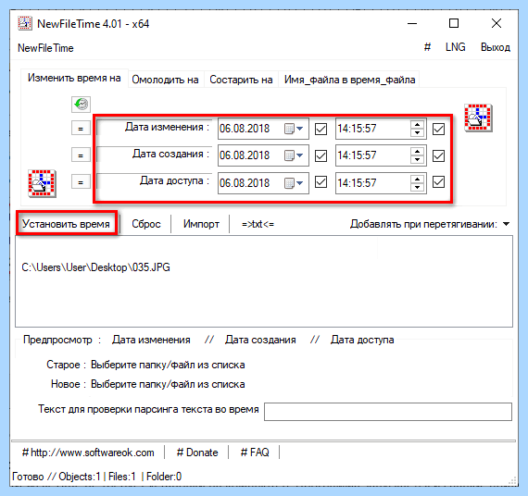Click the file-picker icon at upper right

[x=478, y=118]
